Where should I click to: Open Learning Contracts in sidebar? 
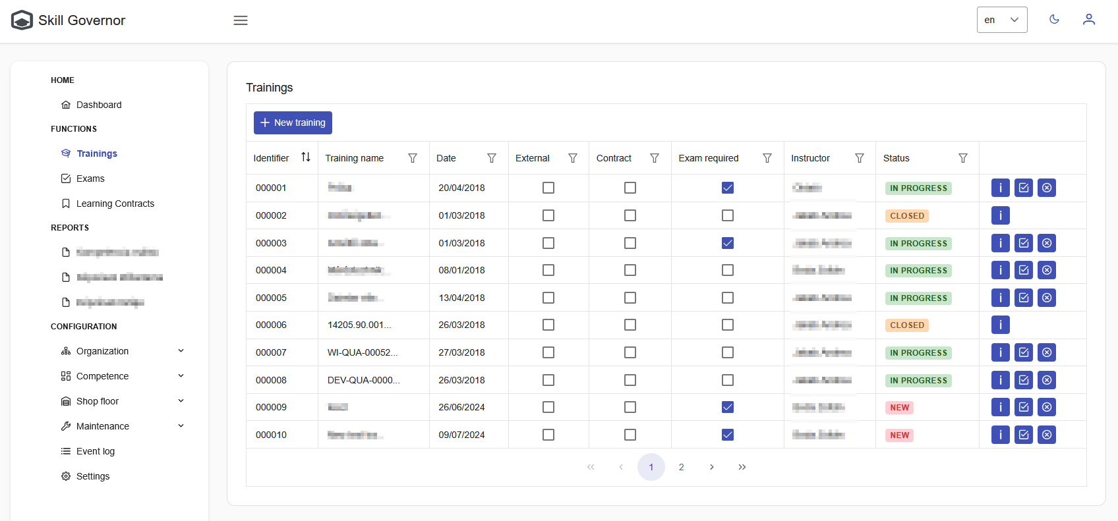115,204
